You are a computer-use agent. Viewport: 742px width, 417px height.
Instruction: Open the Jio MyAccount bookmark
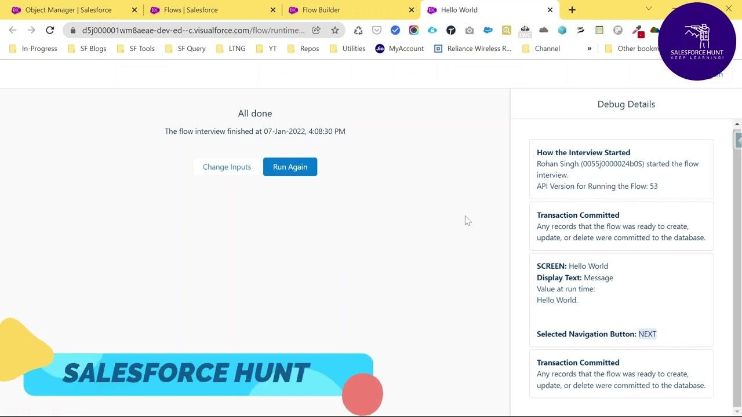[399, 49]
